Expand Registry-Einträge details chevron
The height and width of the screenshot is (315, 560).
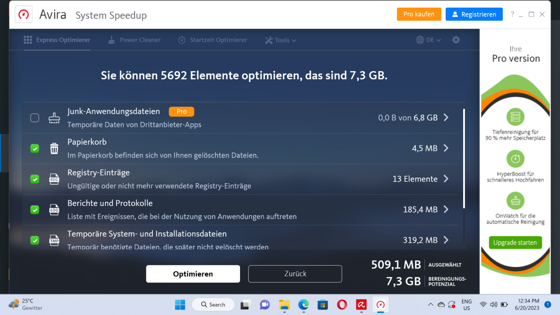click(x=446, y=179)
